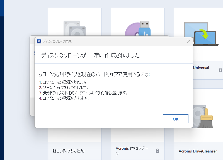Open 新しいディスクの追加 tool

tap(68, 151)
